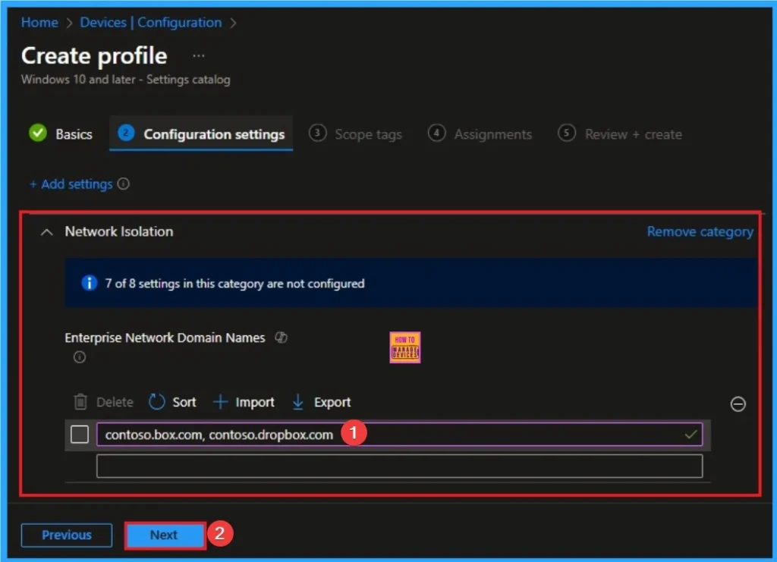The height and width of the screenshot is (562, 777).
Task: Navigate to Home via the breadcrumb
Action: point(39,22)
